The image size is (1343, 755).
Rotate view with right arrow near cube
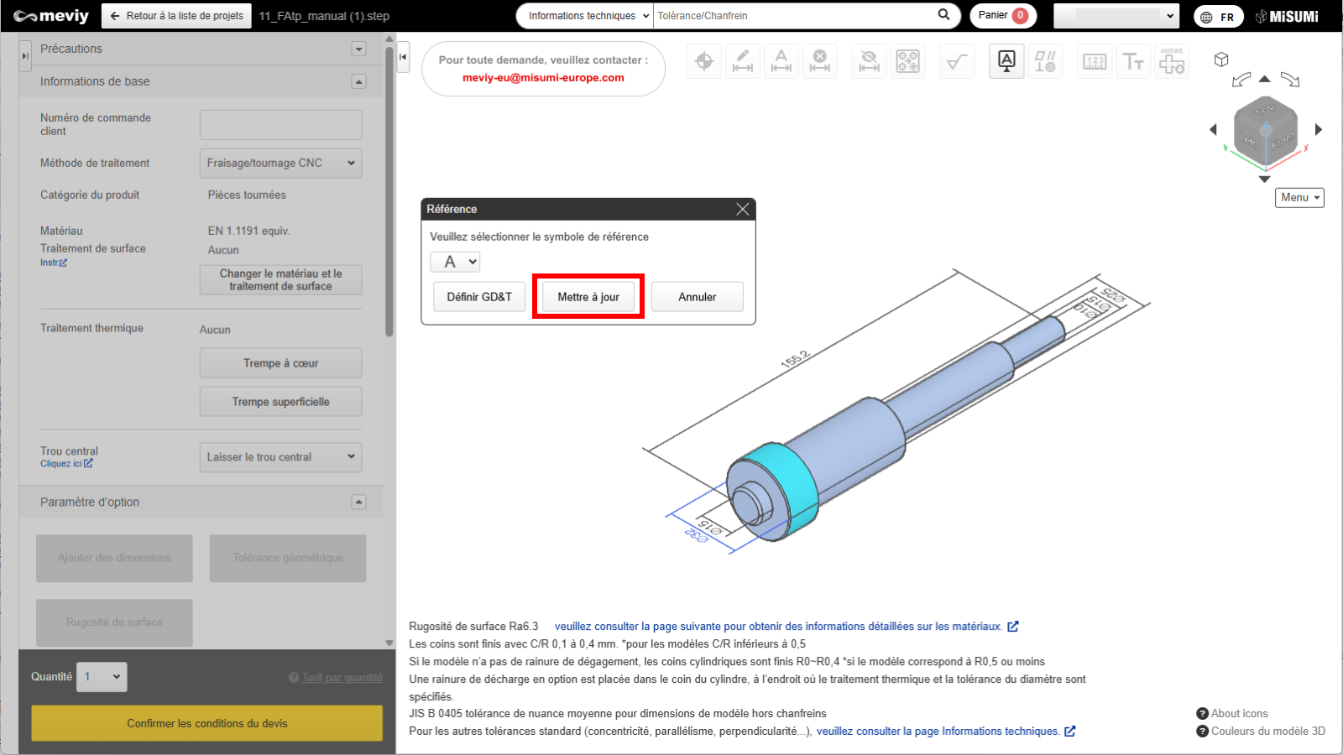[x=1319, y=129]
